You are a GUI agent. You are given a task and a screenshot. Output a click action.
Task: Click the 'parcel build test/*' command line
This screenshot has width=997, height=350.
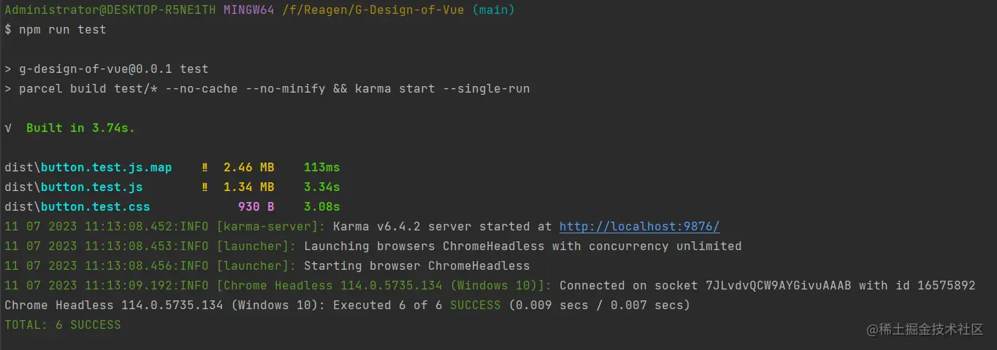click(267, 89)
